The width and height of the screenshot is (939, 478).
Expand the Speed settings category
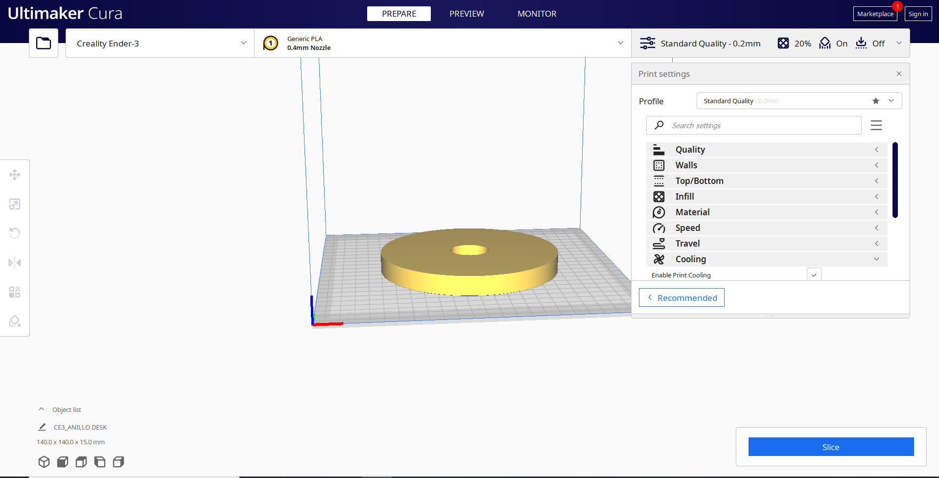tap(767, 228)
